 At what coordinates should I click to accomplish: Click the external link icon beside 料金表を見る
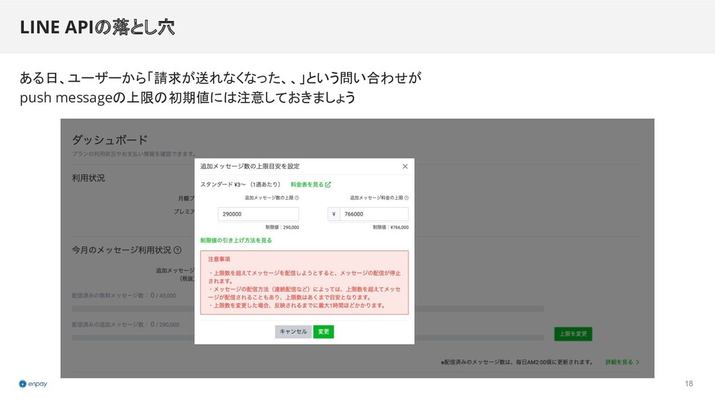pos(328,184)
